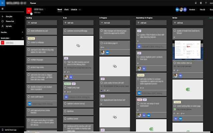
Task: Click comment icon on first Review card
Action: pyautogui.click(x=174, y=37)
